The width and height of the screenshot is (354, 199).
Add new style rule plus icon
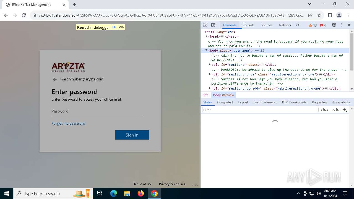tap(345, 110)
